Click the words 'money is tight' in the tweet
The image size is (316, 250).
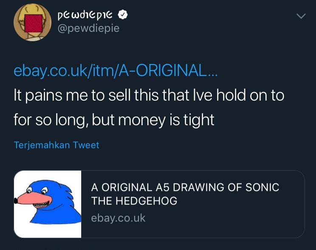(x=166, y=120)
